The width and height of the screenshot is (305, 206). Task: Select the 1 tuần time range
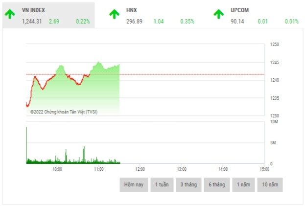pyautogui.click(x=162, y=184)
